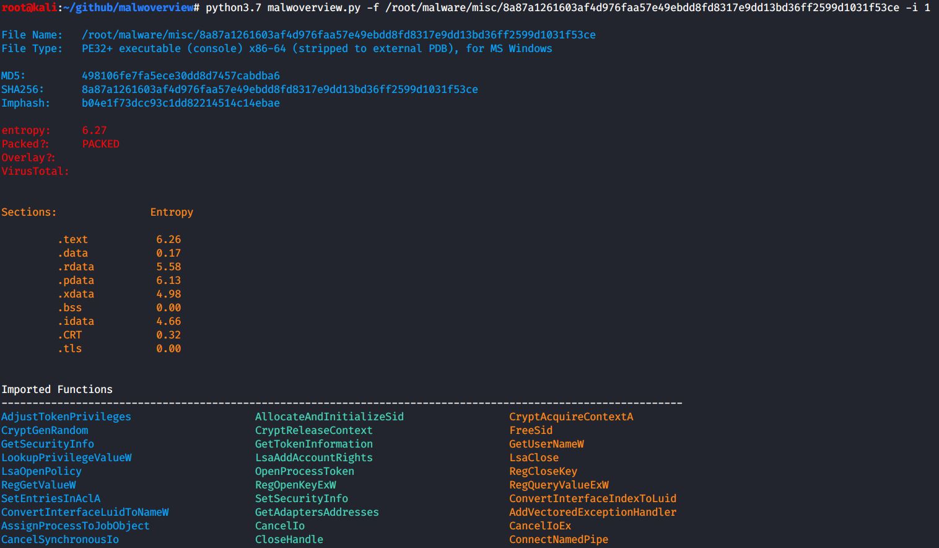Click the .pdata entropy value 6.13
This screenshot has height=548, width=939.
(x=168, y=280)
